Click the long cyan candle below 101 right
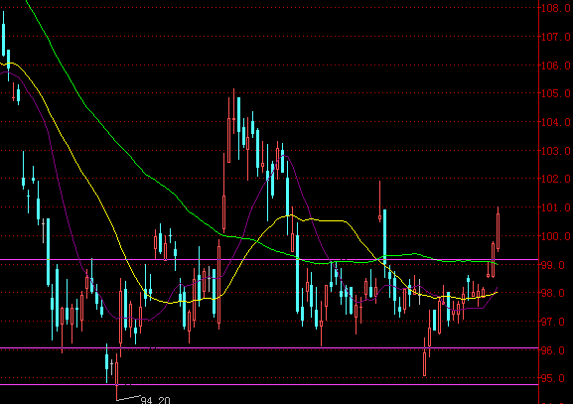This screenshot has height=404, width=573. click(384, 241)
